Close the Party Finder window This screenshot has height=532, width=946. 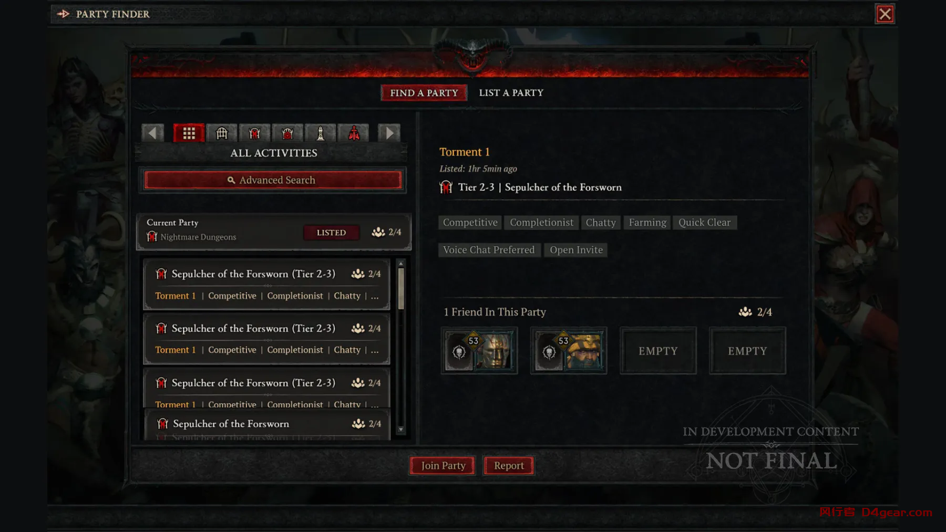coord(885,14)
